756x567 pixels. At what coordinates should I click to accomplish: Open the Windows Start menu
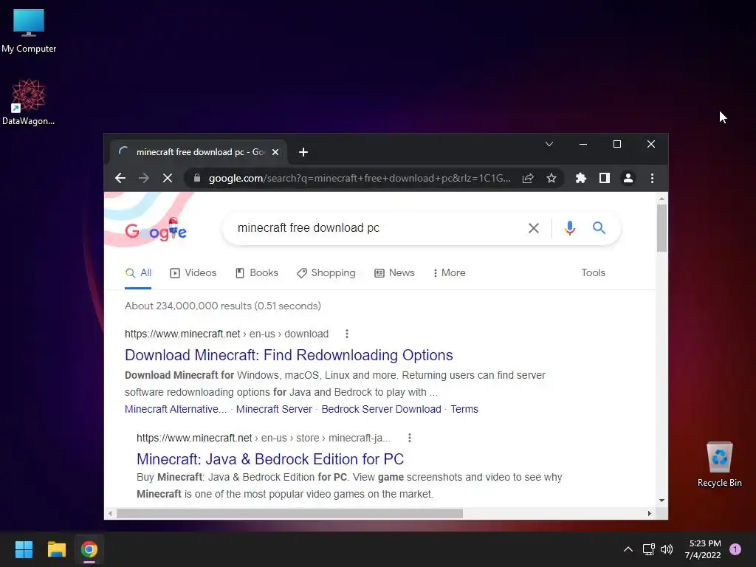(x=24, y=549)
